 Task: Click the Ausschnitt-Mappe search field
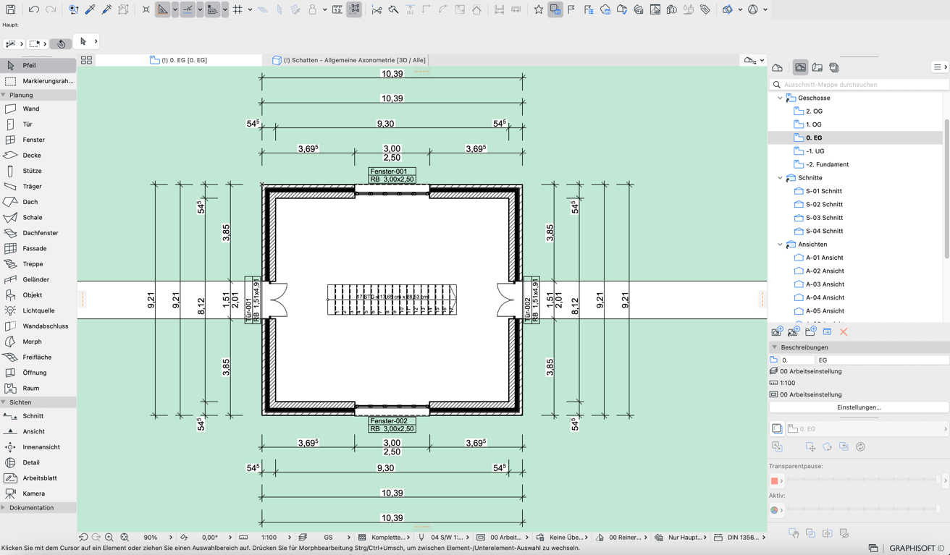tap(859, 85)
